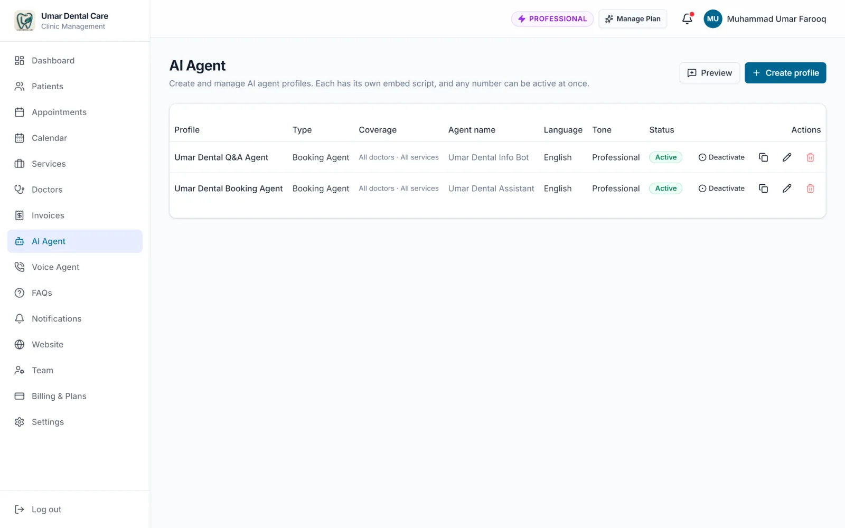Click the Appointments calendar icon in sidebar

[20, 112]
